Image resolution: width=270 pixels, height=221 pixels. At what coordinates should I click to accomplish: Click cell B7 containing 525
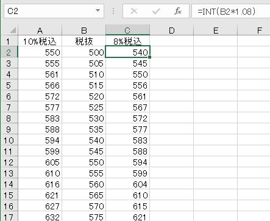click(83, 107)
